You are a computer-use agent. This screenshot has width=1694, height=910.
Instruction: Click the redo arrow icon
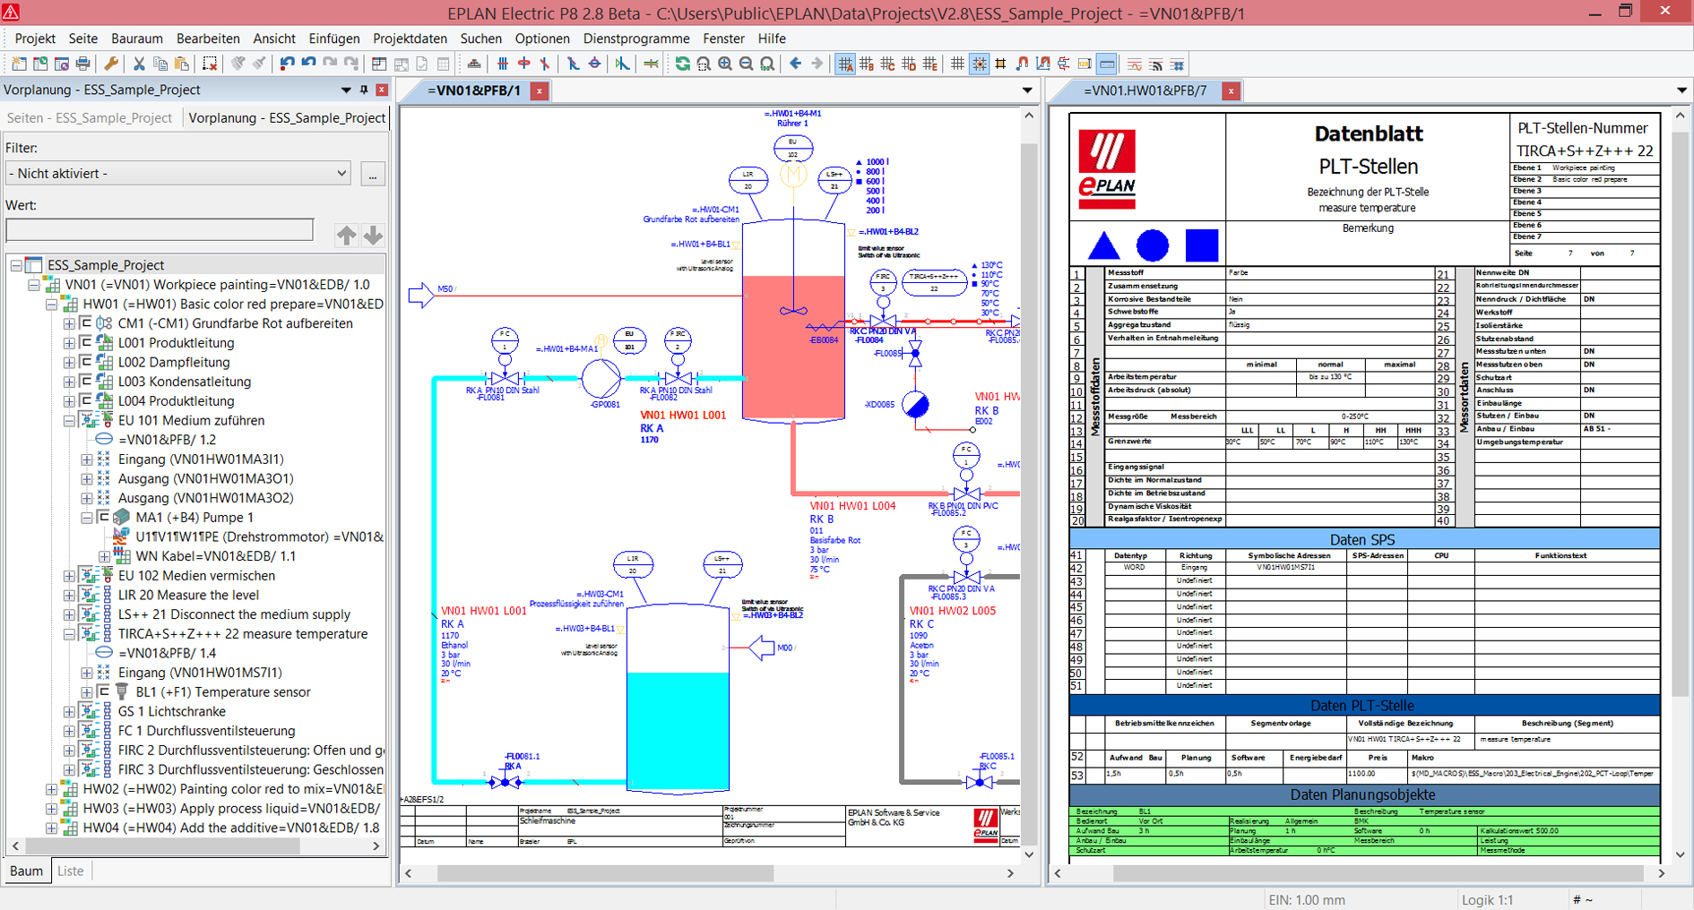(329, 64)
